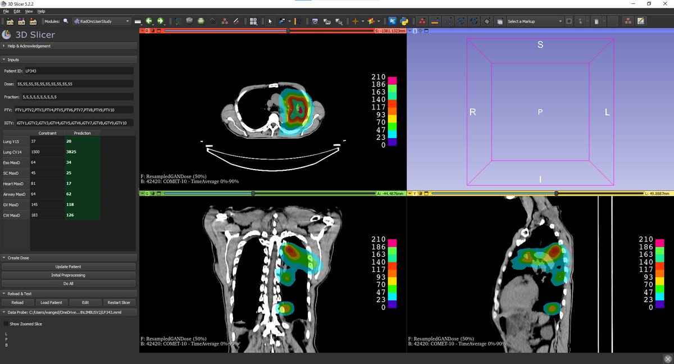Click the red axial slice offset slider

pos(268,31)
